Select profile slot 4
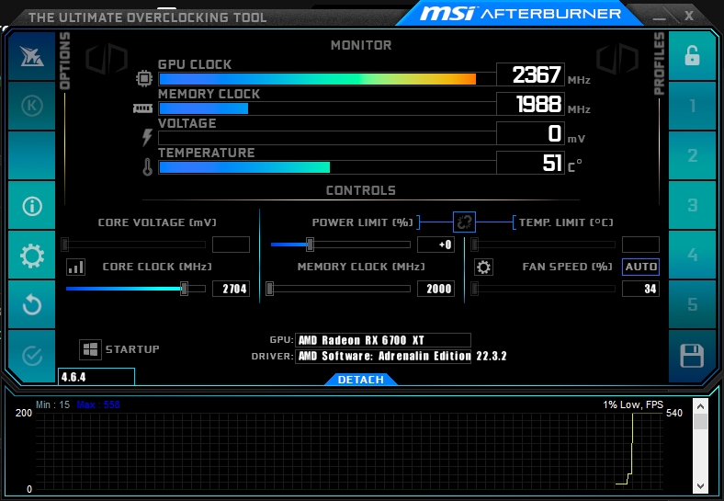Image resolution: width=724 pixels, height=501 pixels. 692,255
